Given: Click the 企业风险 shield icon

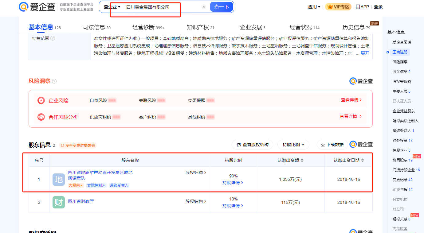Looking at the screenshot, I should tap(41, 100).
